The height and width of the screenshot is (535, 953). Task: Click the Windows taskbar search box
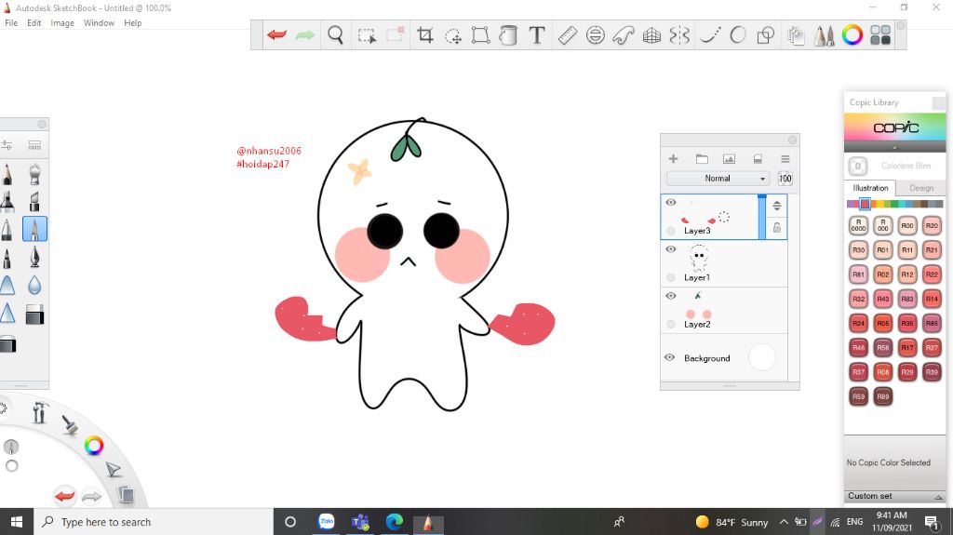(x=154, y=522)
